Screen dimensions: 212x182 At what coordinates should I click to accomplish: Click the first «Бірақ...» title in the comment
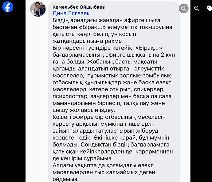(x=92, y=27)
